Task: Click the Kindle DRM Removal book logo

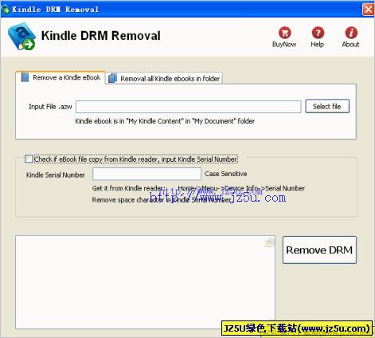Action: (21, 36)
